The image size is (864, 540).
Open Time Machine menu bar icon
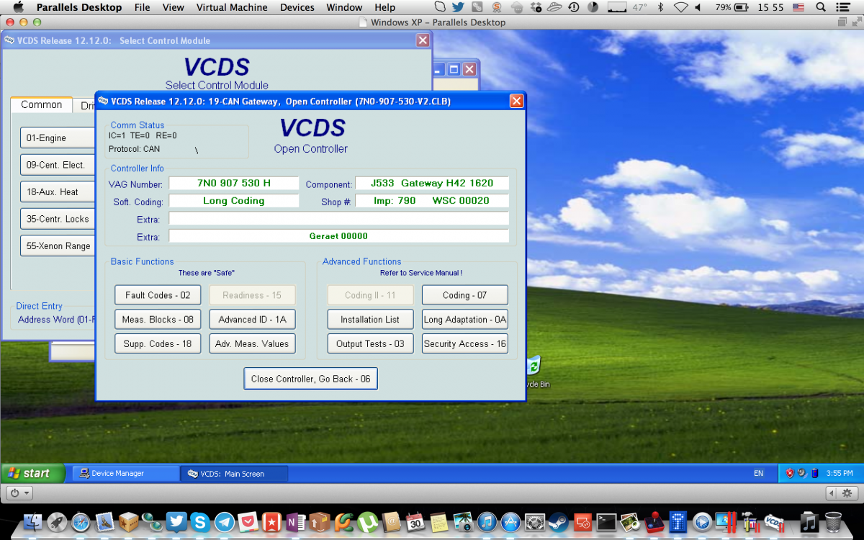tap(574, 7)
